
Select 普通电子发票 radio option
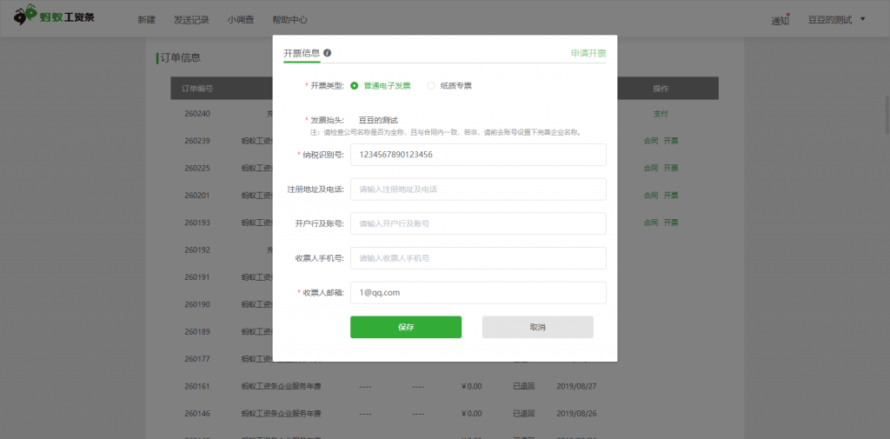click(x=355, y=86)
